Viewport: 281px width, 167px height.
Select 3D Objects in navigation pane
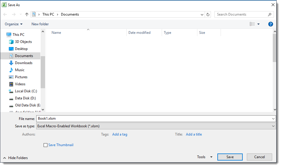pyautogui.click(x=23, y=42)
